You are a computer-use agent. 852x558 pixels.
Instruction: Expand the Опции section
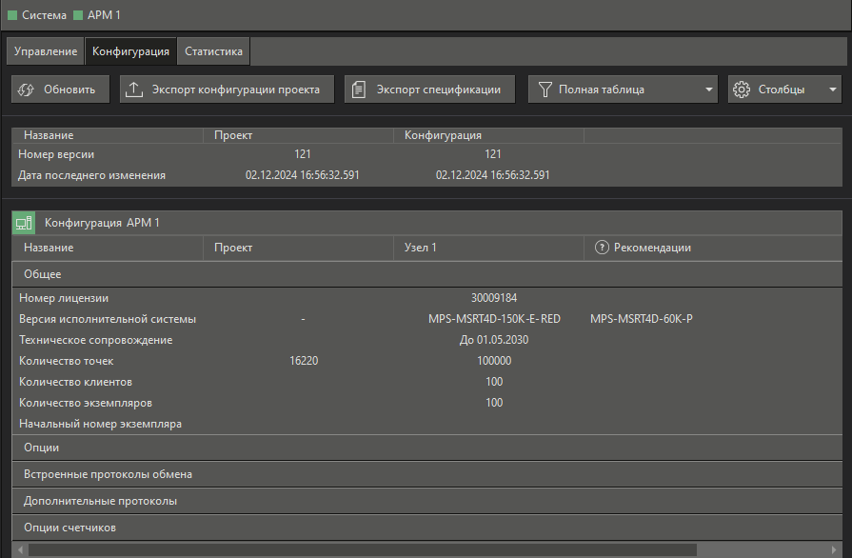pos(42,448)
